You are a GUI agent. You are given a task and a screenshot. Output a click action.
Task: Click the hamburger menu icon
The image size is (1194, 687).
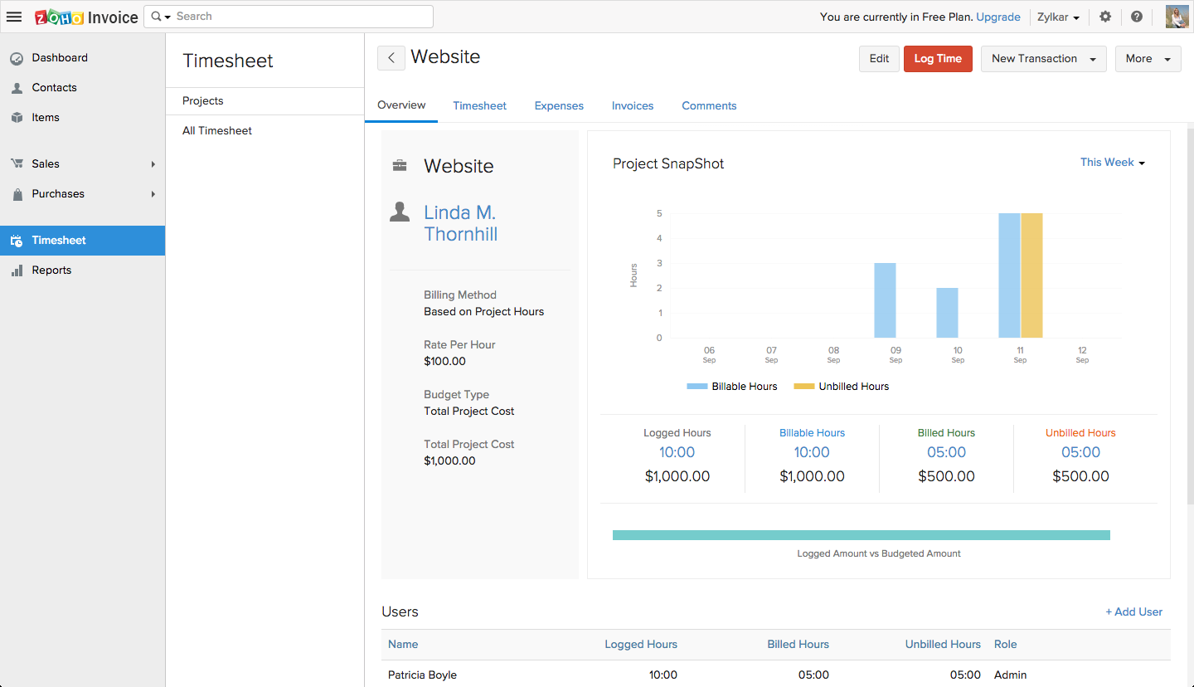14,17
